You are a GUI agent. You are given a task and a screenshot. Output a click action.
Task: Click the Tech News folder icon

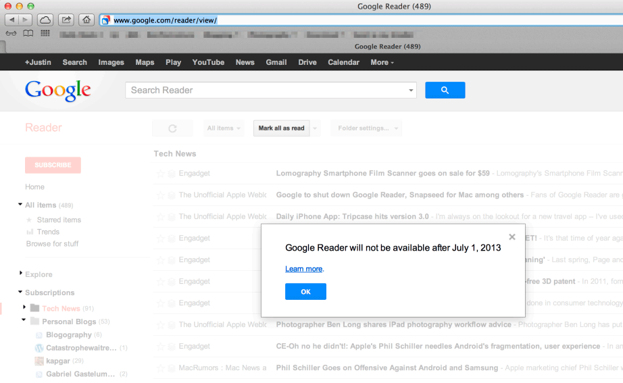[x=35, y=308]
